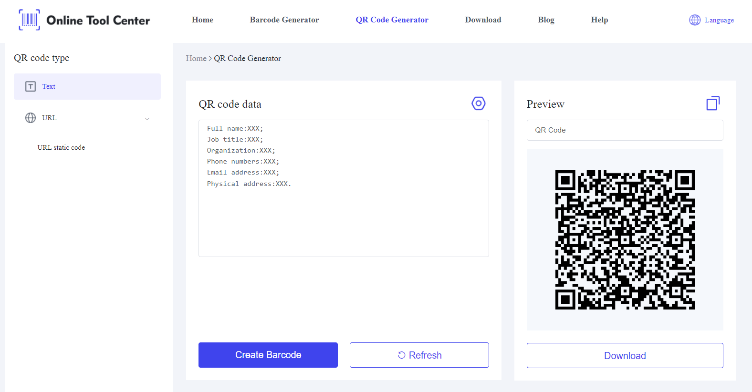
Task: Open the Home menu item
Action: [x=202, y=20]
